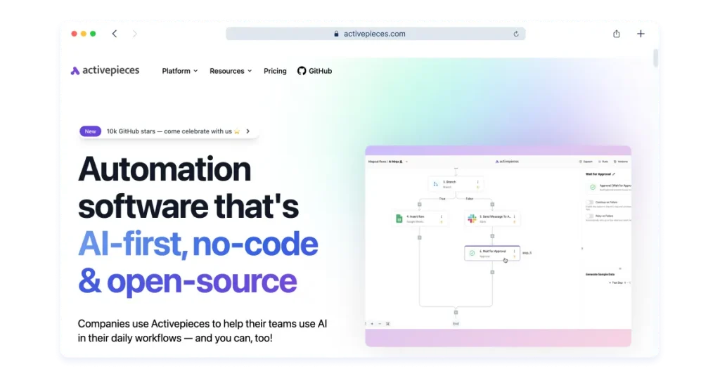Expand the Platform menu

coord(179,71)
